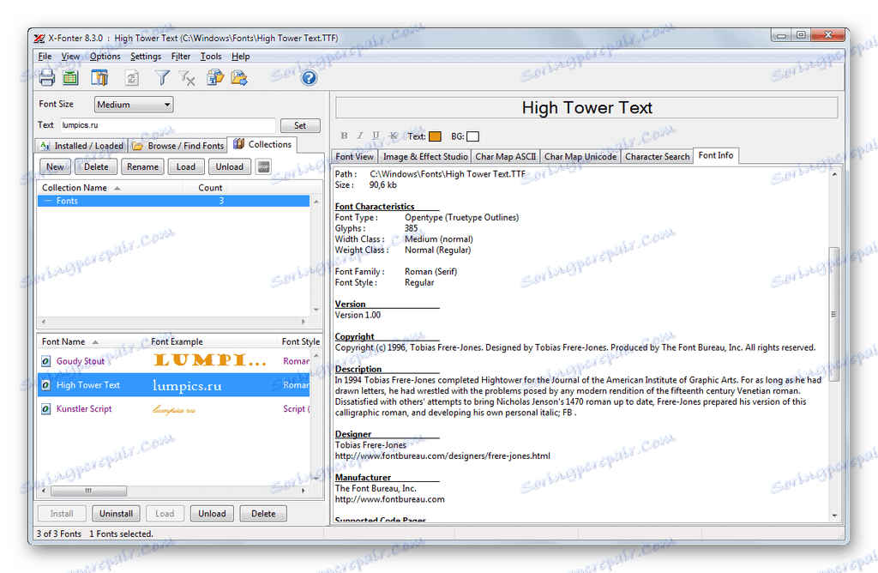Click the Kunstler Script font file icon
The image size is (878, 573).
[x=46, y=409]
